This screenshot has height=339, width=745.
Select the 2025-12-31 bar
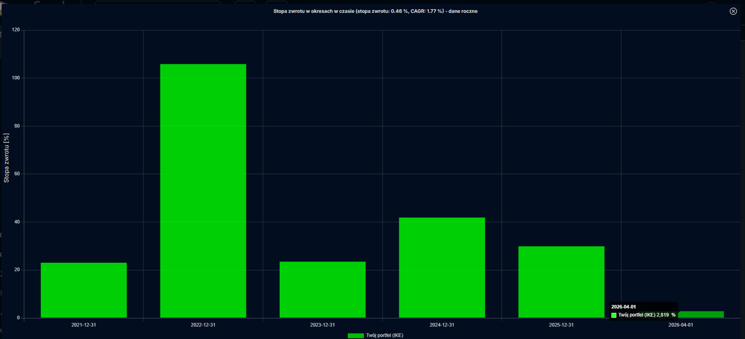point(561,282)
